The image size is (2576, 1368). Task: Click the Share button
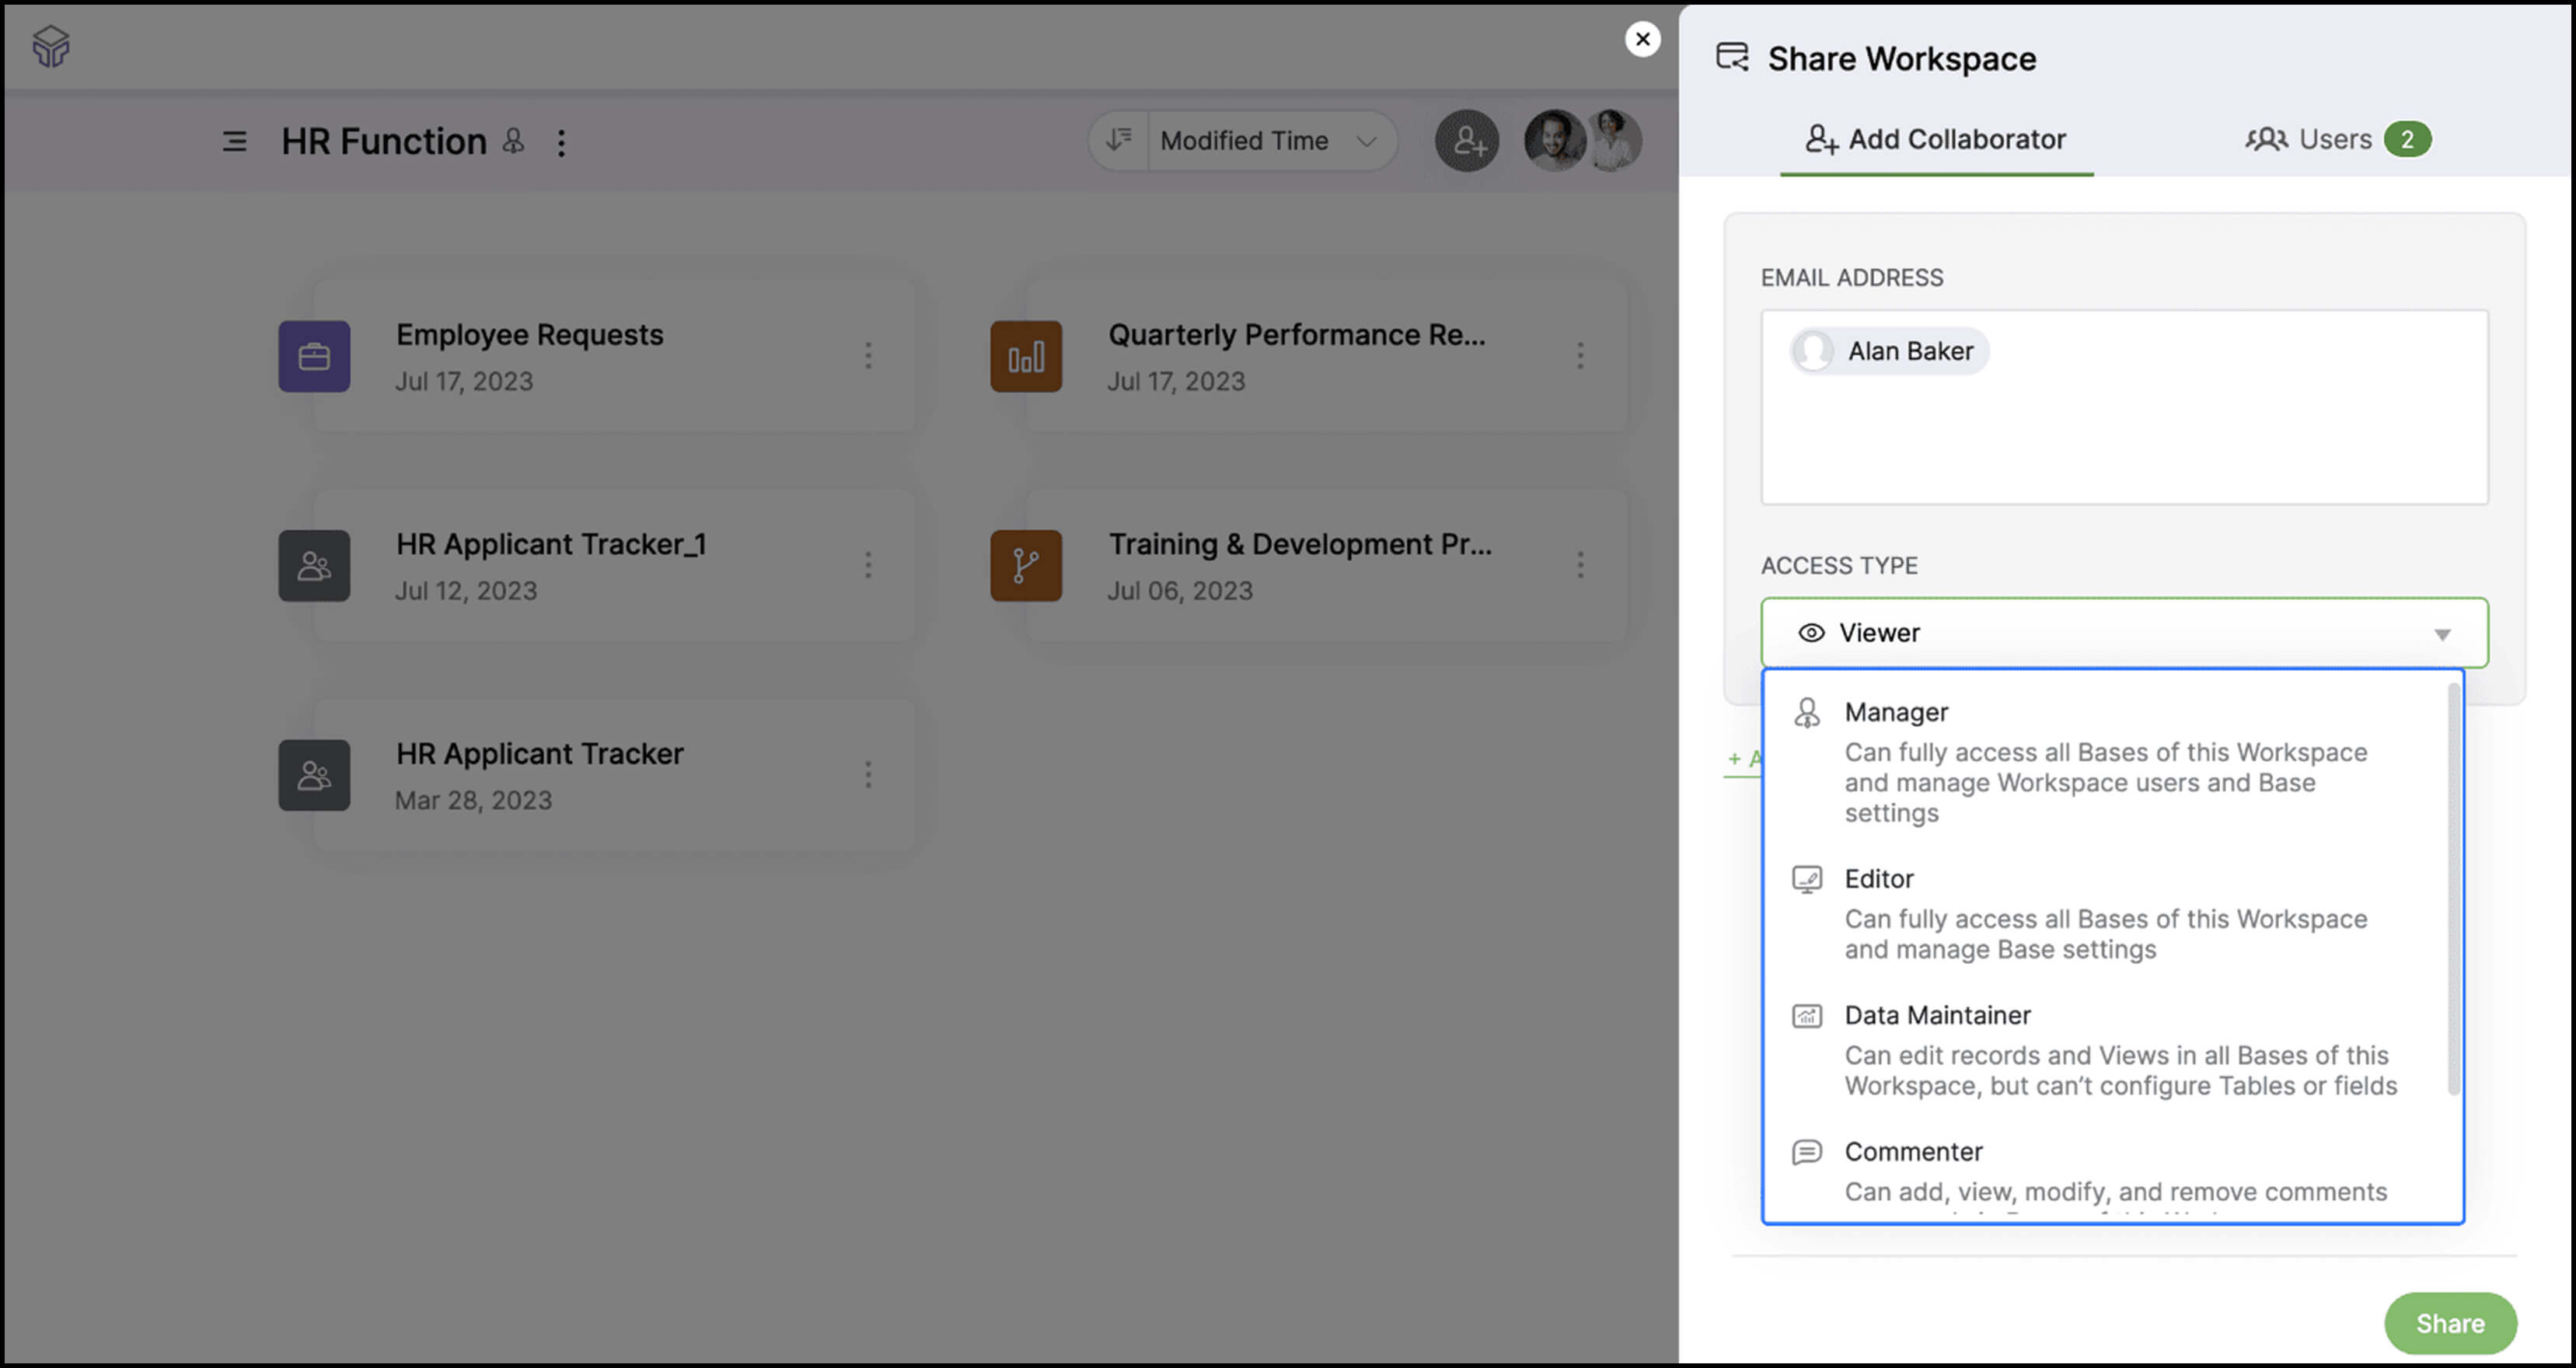point(2451,1322)
